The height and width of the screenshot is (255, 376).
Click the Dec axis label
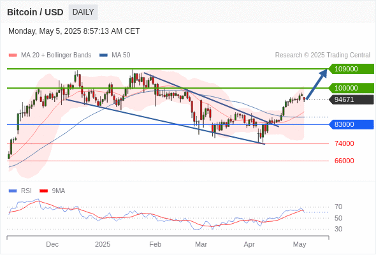pyautogui.click(x=52, y=244)
